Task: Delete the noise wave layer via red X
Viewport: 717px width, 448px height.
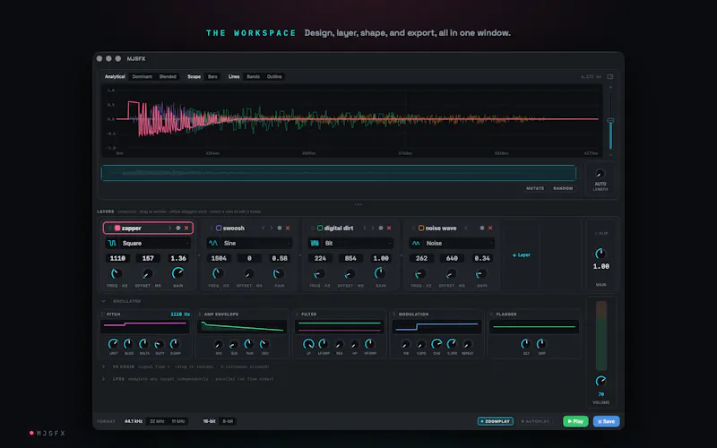Action: coord(490,228)
